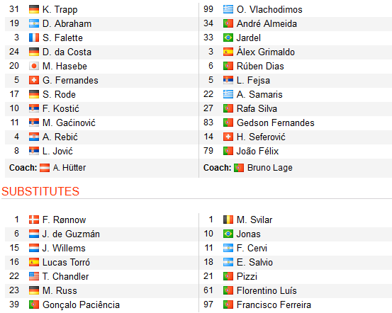Click the Greek flag beside O. Vlachodimos
Viewport: 392px width, 313px height.
[x=228, y=9]
